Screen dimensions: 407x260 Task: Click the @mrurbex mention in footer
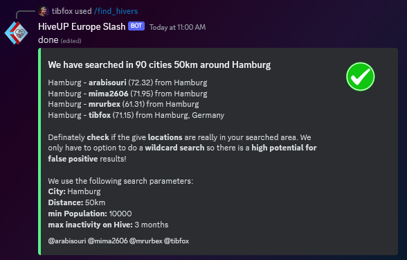click(x=146, y=241)
